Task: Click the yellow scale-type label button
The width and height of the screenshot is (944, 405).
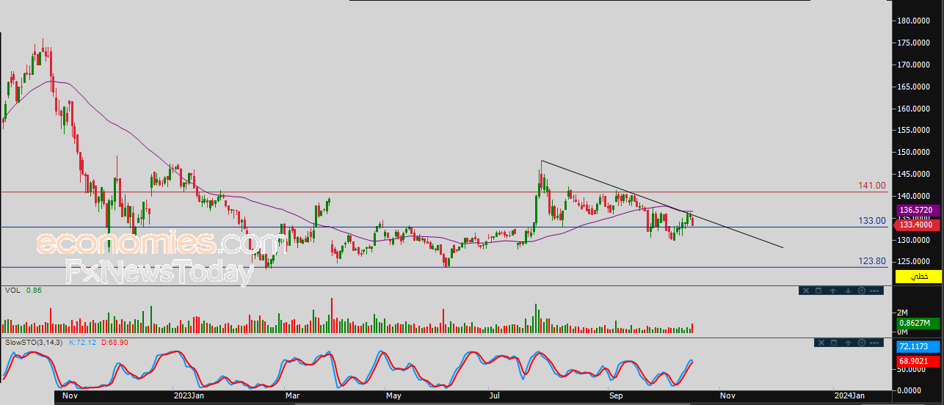Action: coord(916,276)
